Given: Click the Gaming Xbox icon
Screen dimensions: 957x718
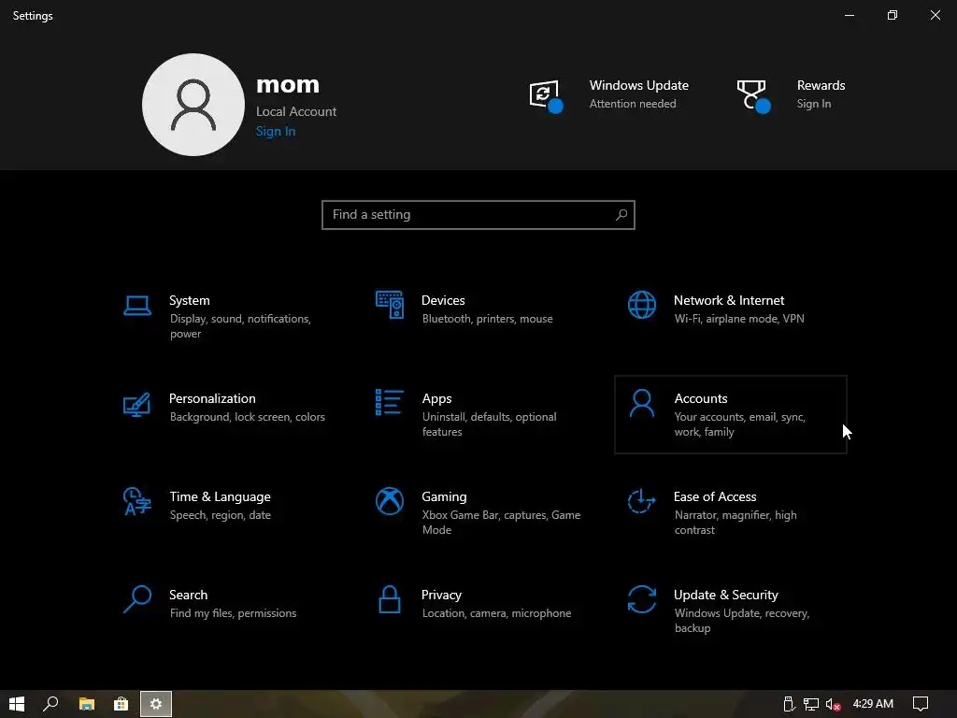Looking at the screenshot, I should [x=390, y=501].
